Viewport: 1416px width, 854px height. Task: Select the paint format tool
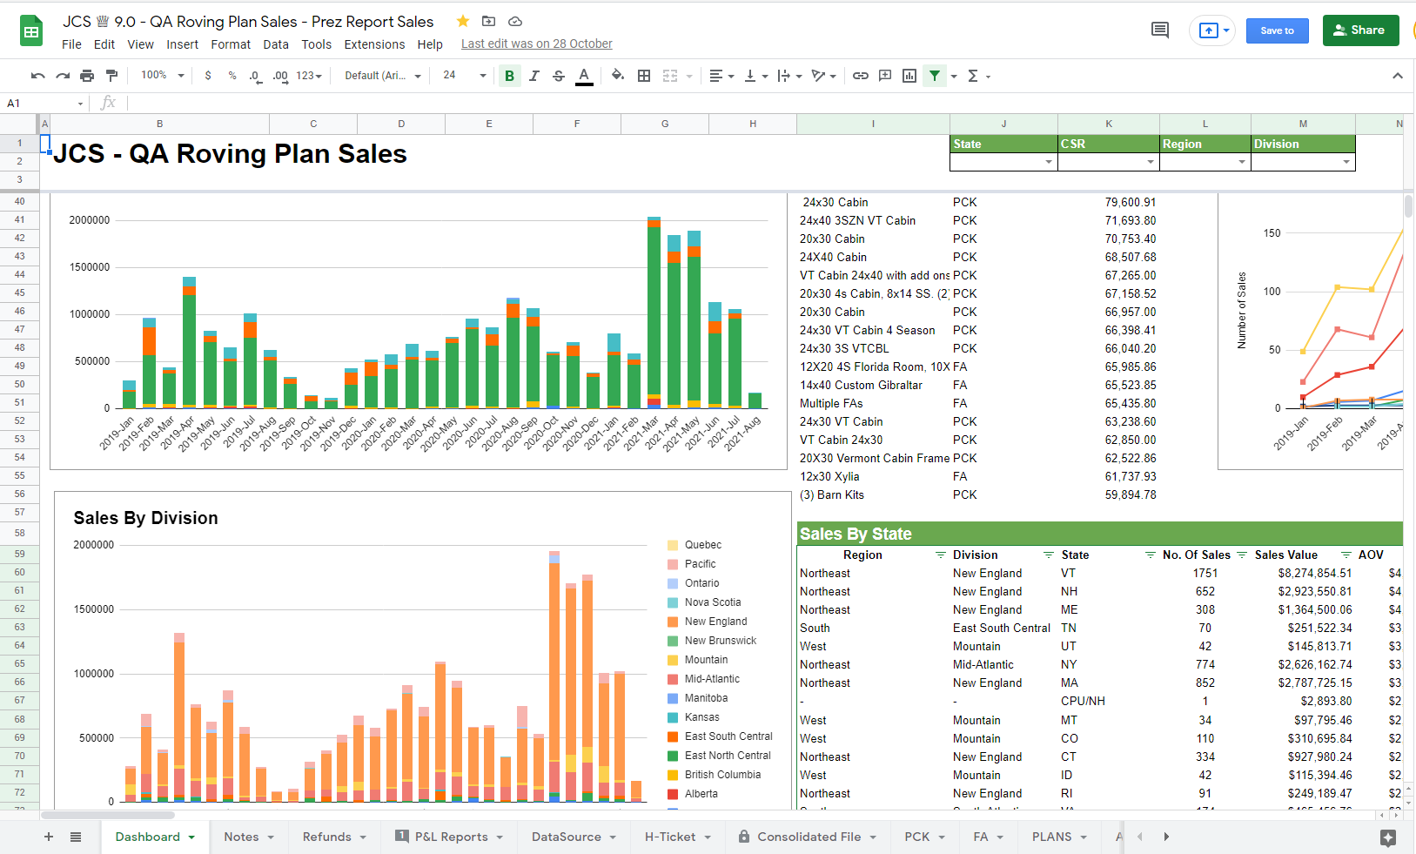(111, 76)
